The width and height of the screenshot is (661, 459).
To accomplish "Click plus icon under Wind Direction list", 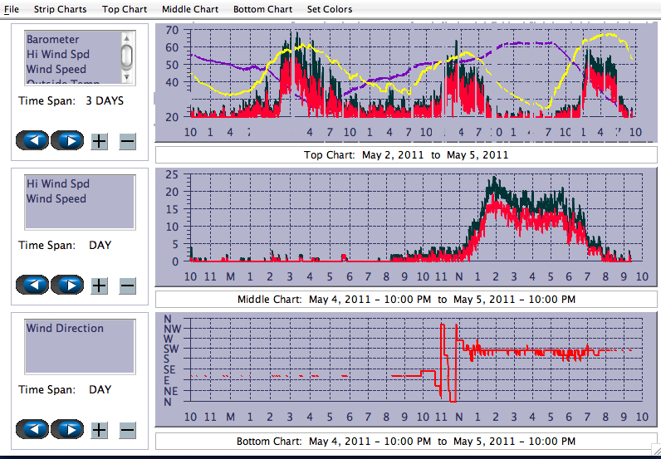I will click(99, 429).
